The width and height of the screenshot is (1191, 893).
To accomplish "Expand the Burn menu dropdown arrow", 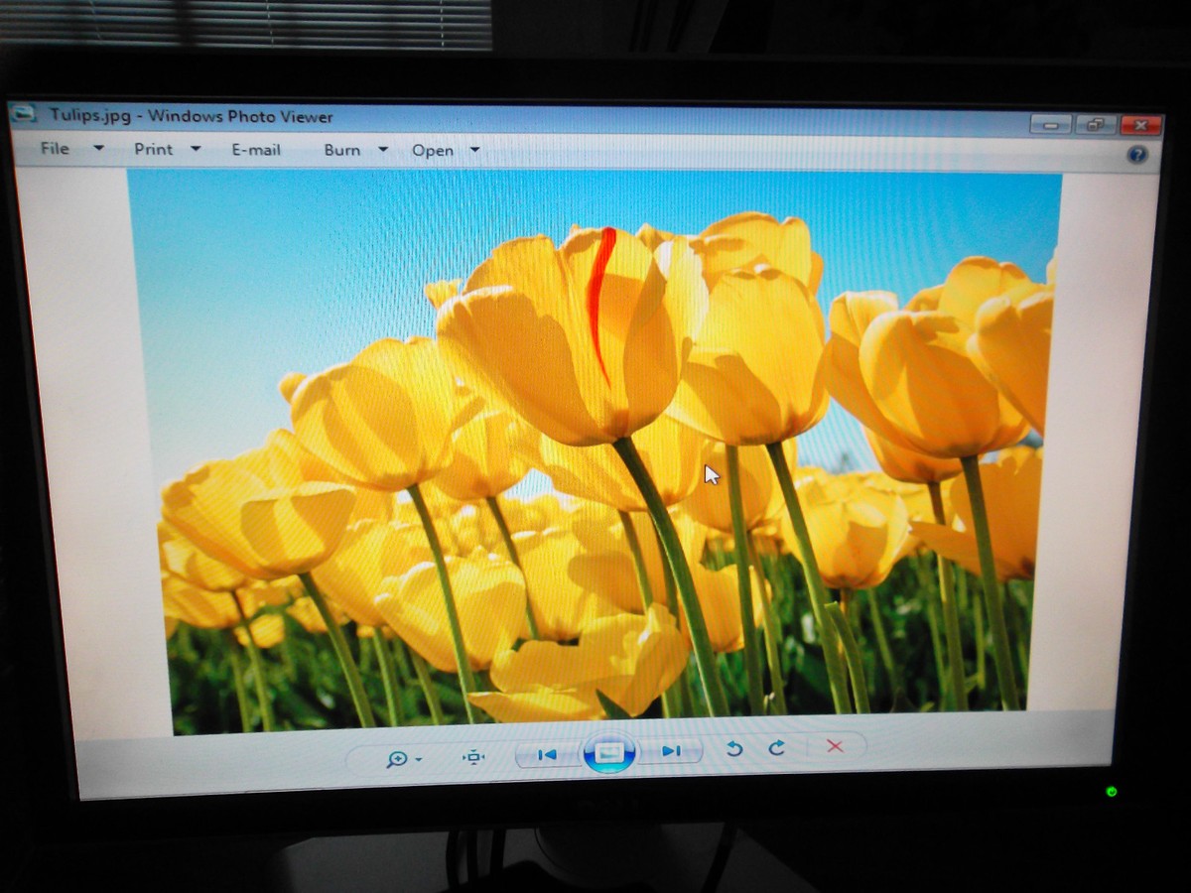I will (383, 149).
